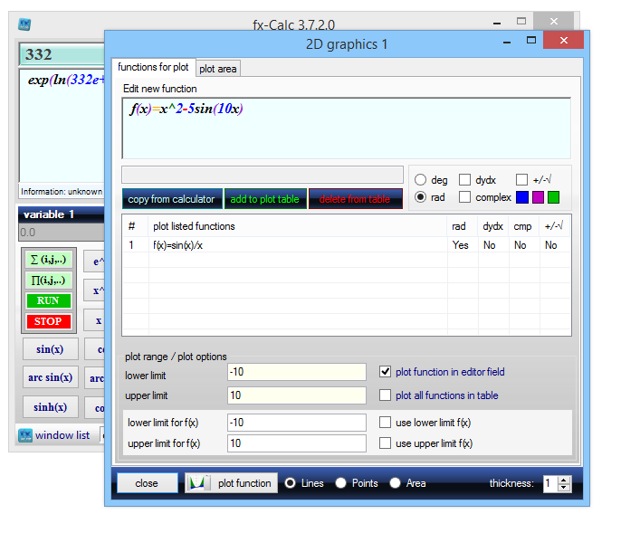
Task: Select the f(x)=sin(x)/x table row
Action: (x=347, y=245)
